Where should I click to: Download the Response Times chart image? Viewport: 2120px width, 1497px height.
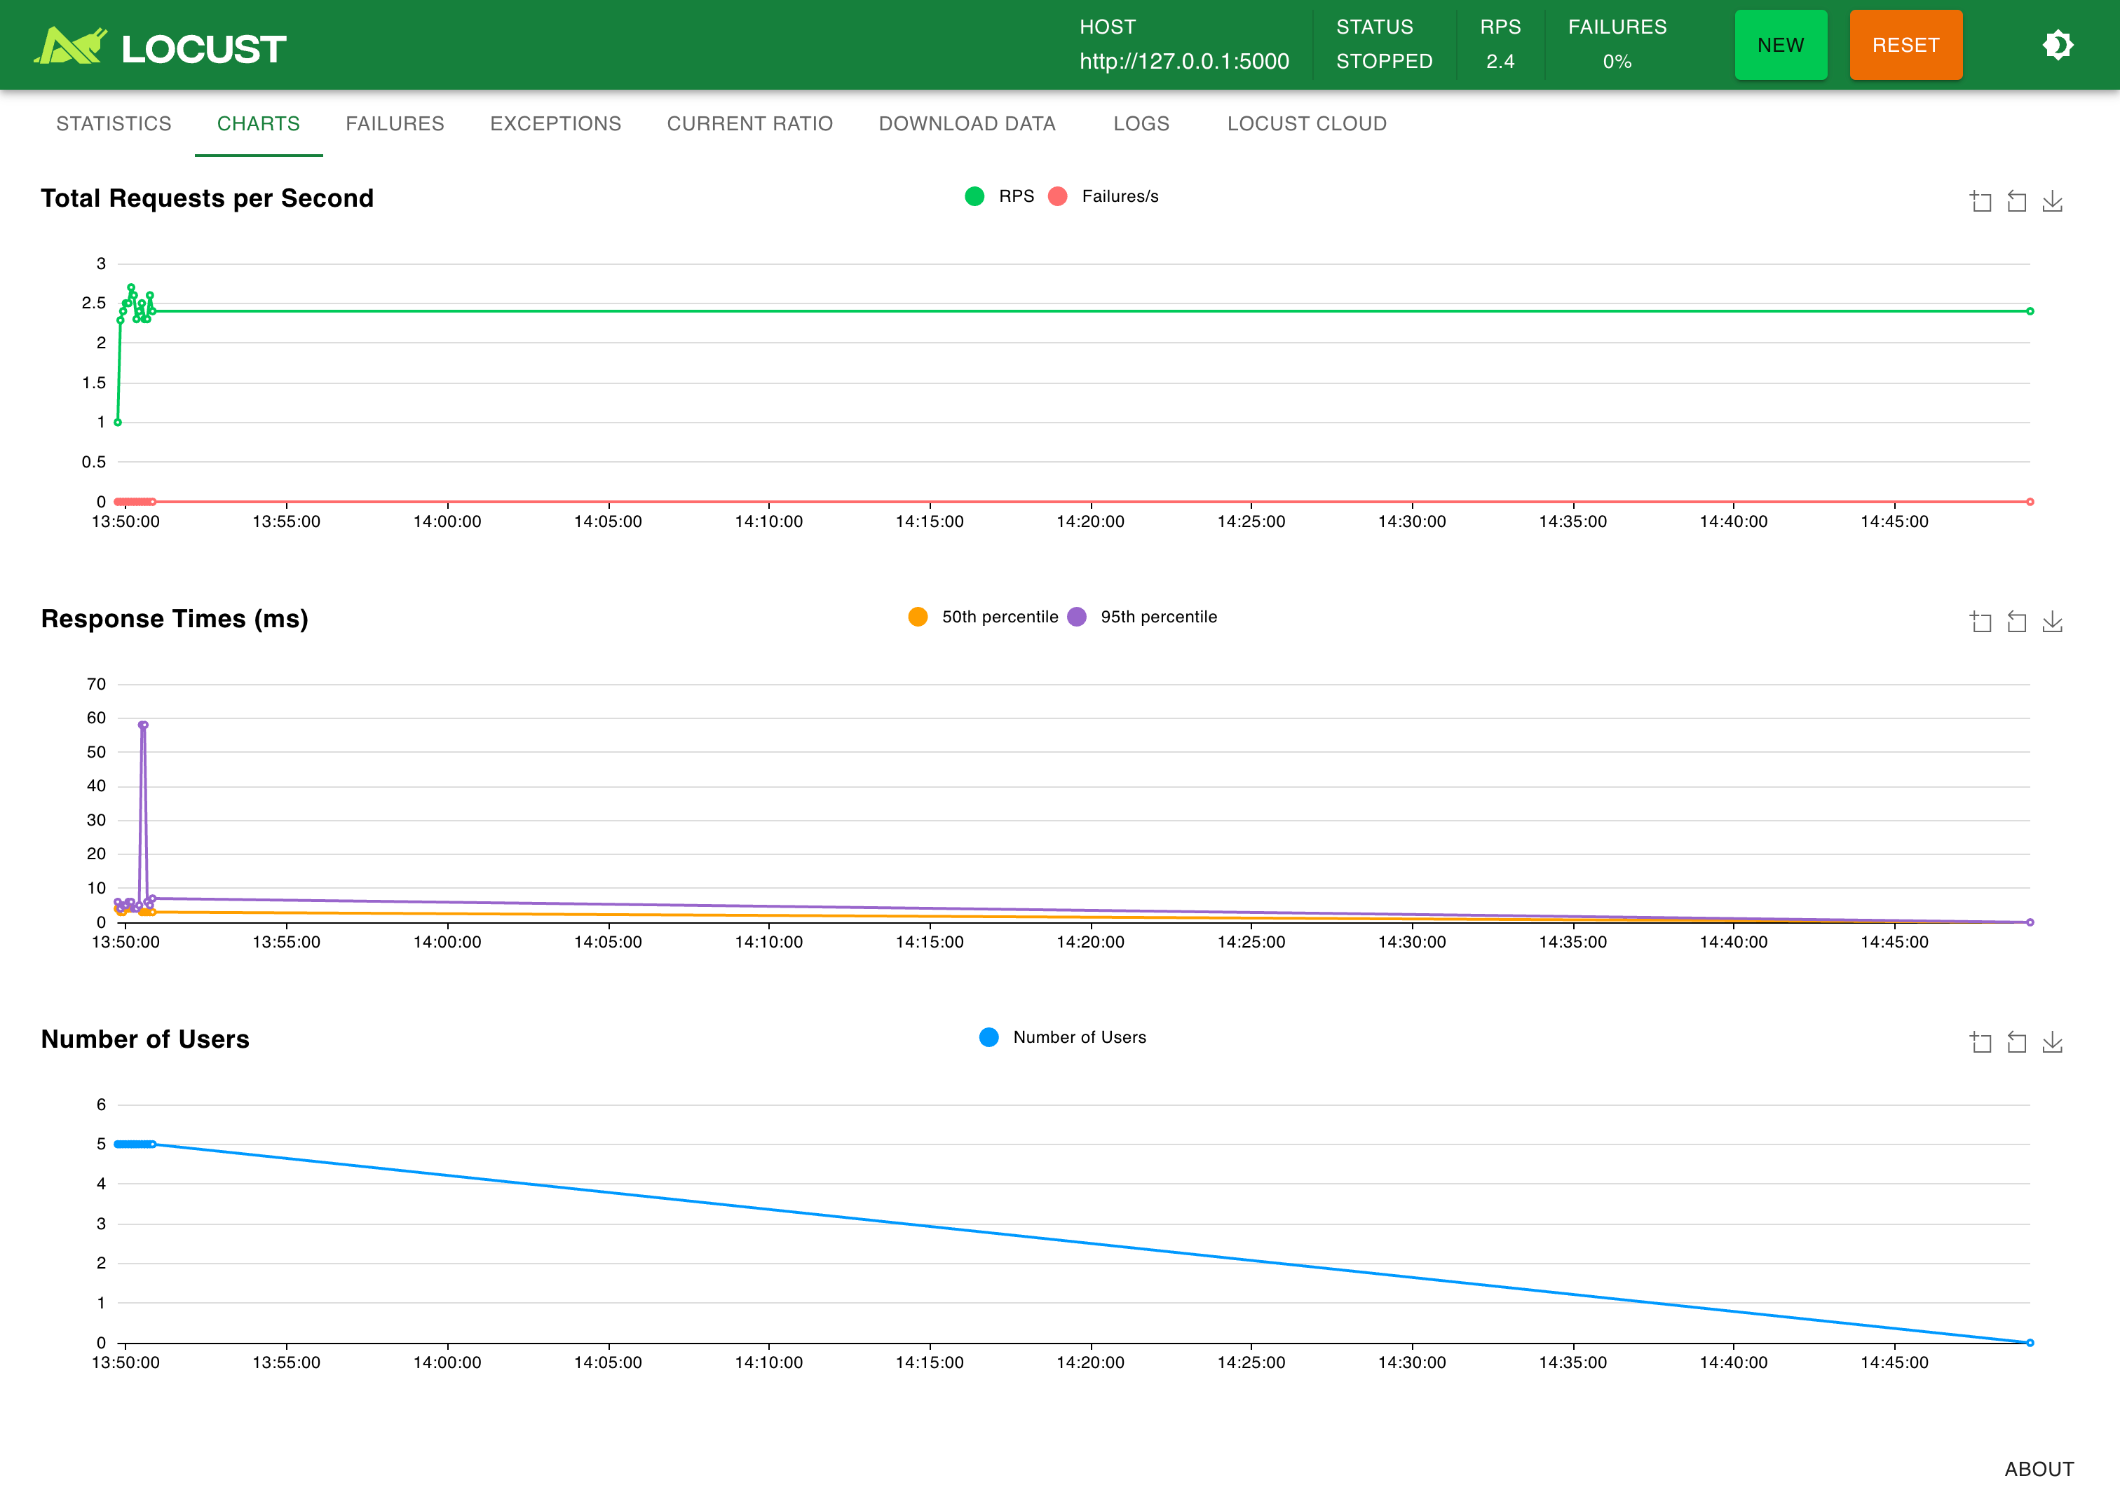(x=2053, y=621)
